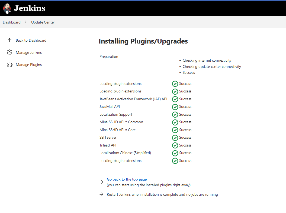Click the JavaMail API plugin name
Image resolution: width=286 pixels, height=213 pixels.
pos(110,106)
